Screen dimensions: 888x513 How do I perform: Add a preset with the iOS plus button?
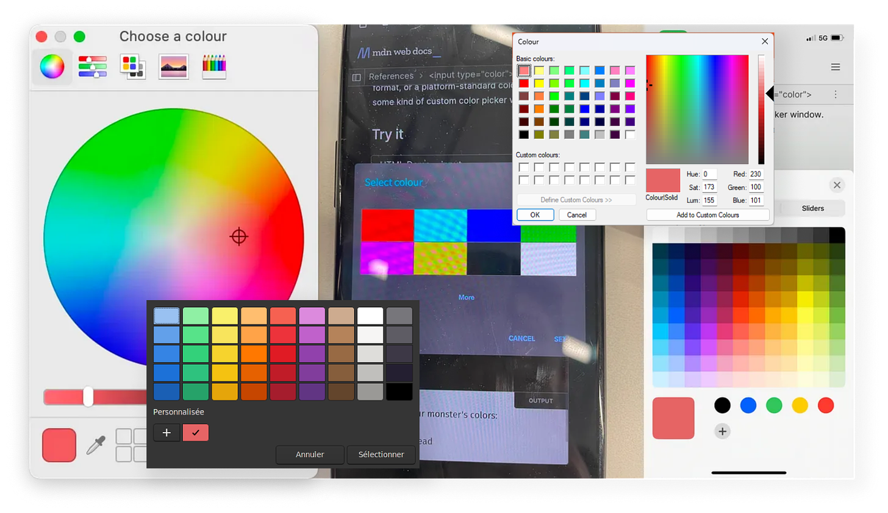coord(722,431)
